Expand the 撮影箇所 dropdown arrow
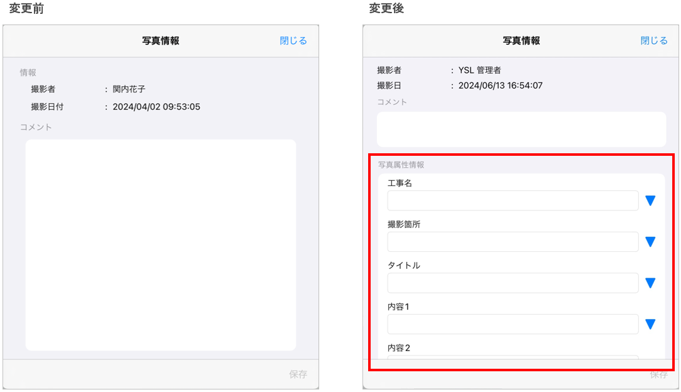The height and width of the screenshot is (392, 681). 650,242
